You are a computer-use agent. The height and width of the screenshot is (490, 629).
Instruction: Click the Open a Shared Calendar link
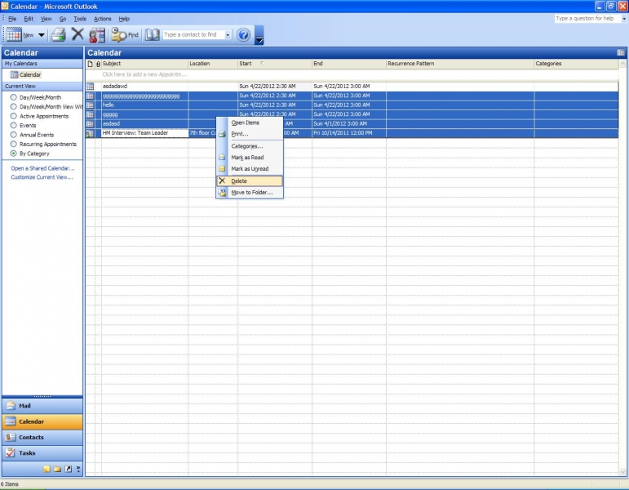point(42,168)
